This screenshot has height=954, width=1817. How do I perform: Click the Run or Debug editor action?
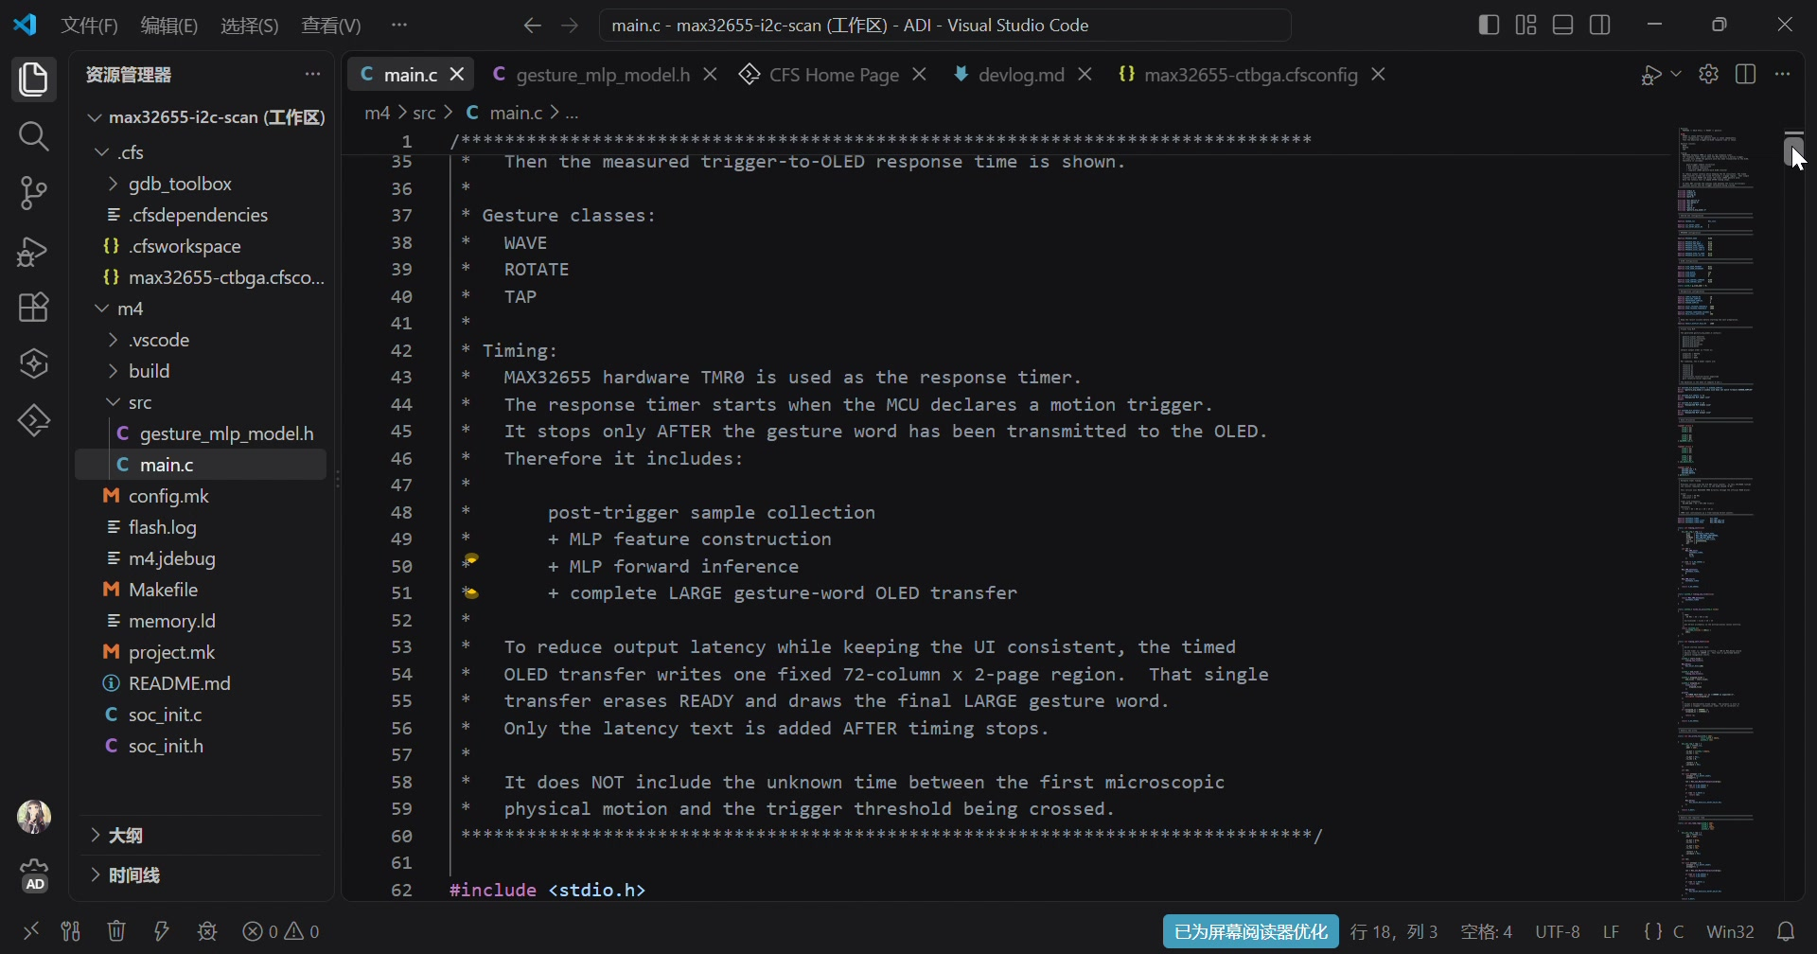pos(1650,75)
